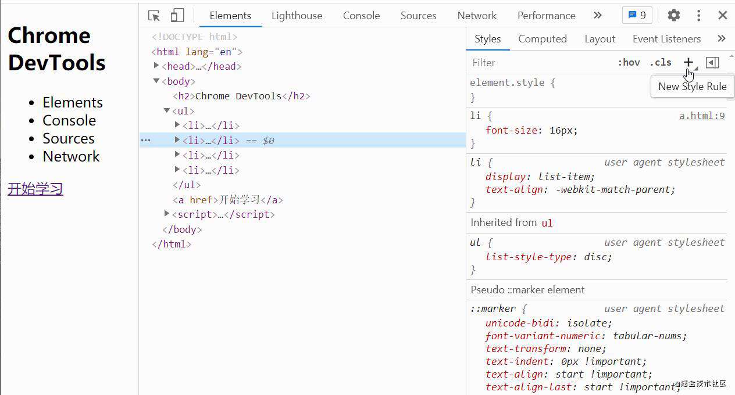Select the html lang="en" node

coord(197,52)
